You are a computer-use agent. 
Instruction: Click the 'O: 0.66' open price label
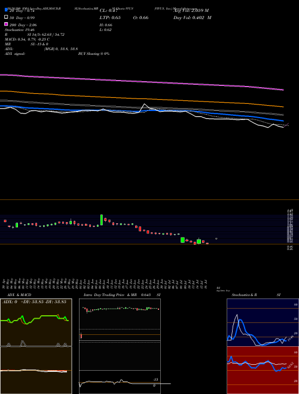(x=141, y=17)
